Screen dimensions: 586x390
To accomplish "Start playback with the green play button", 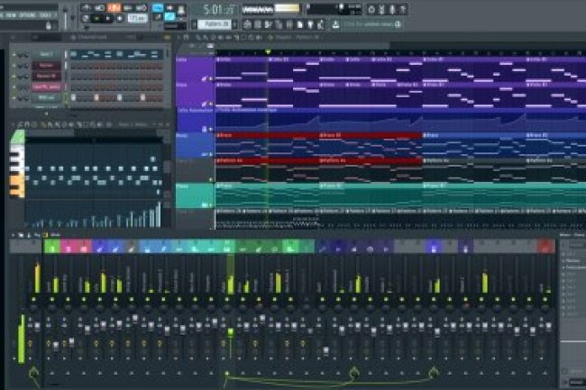I will 98,18.
